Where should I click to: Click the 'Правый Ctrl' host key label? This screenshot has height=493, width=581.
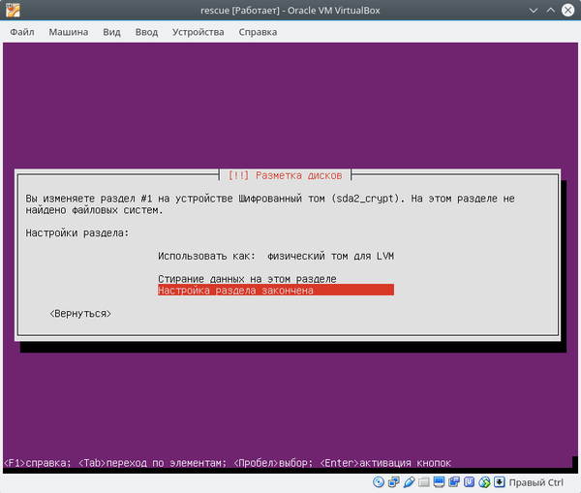[535, 482]
